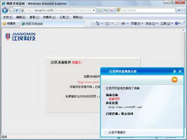Screen dimensions: 187x140
Task: Click the 收藏夹 favorites star button
Action: pyautogui.click(x=9, y=24)
